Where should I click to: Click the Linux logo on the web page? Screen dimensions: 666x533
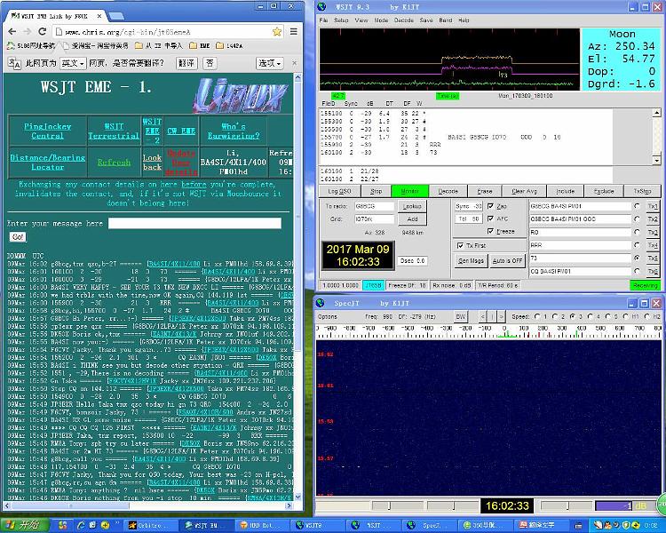click(x=241, y=96)
